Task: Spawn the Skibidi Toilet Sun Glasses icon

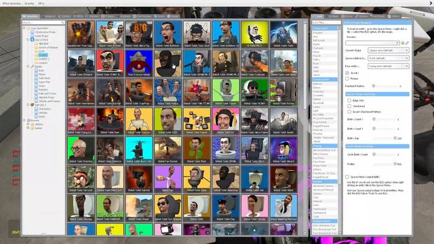Action: (167, 207)
